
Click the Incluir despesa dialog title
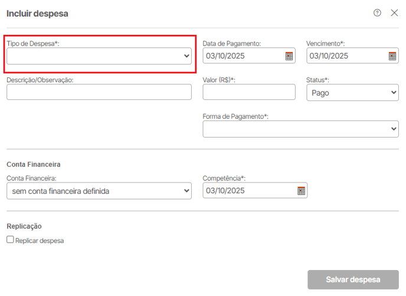(37, 13)
